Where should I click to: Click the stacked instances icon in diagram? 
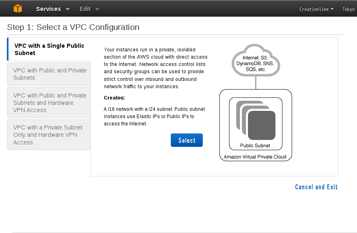[256, 121]
